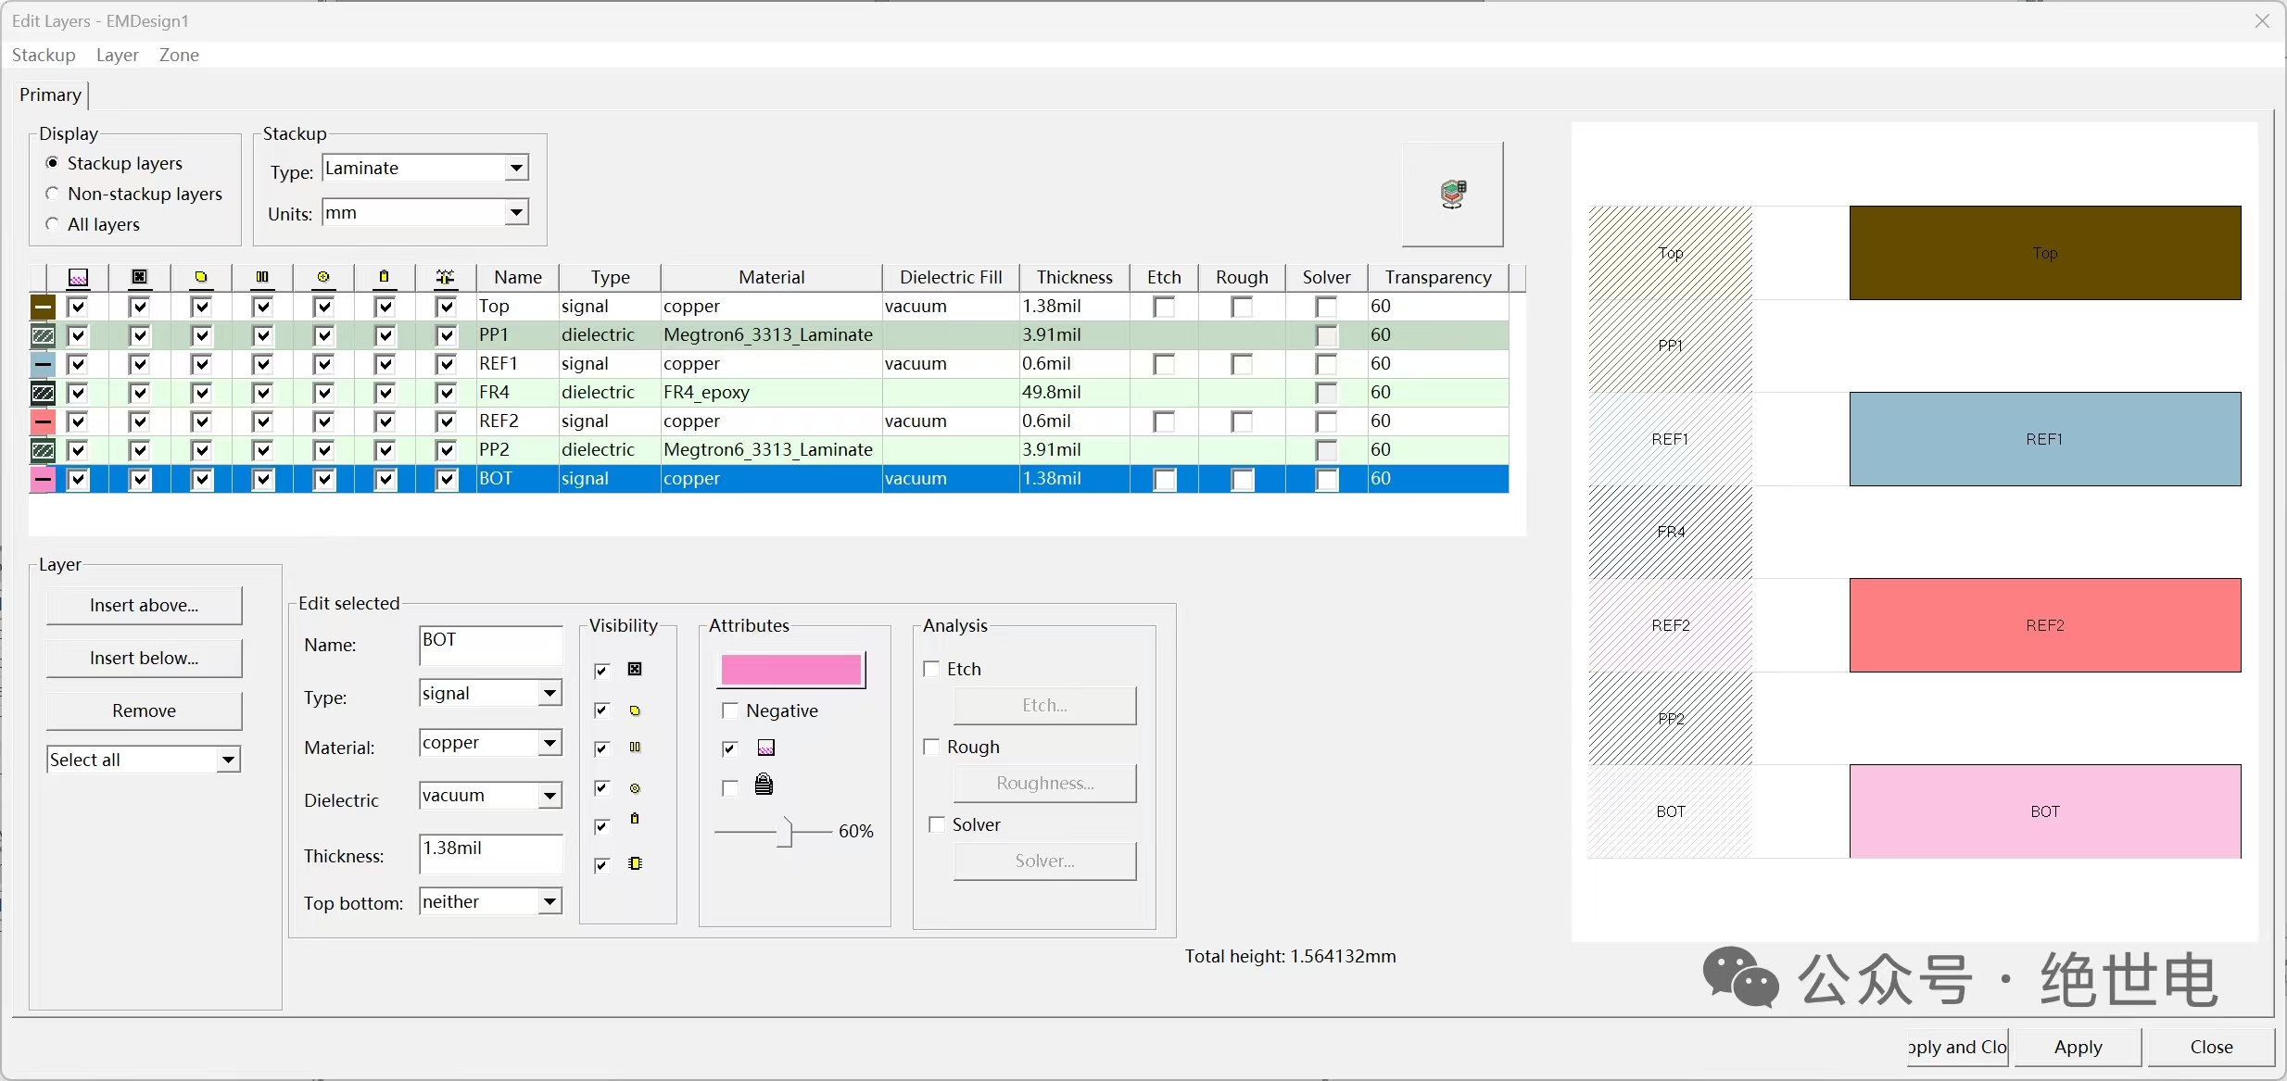Click the brown Top layer color icon

(43, 307)
